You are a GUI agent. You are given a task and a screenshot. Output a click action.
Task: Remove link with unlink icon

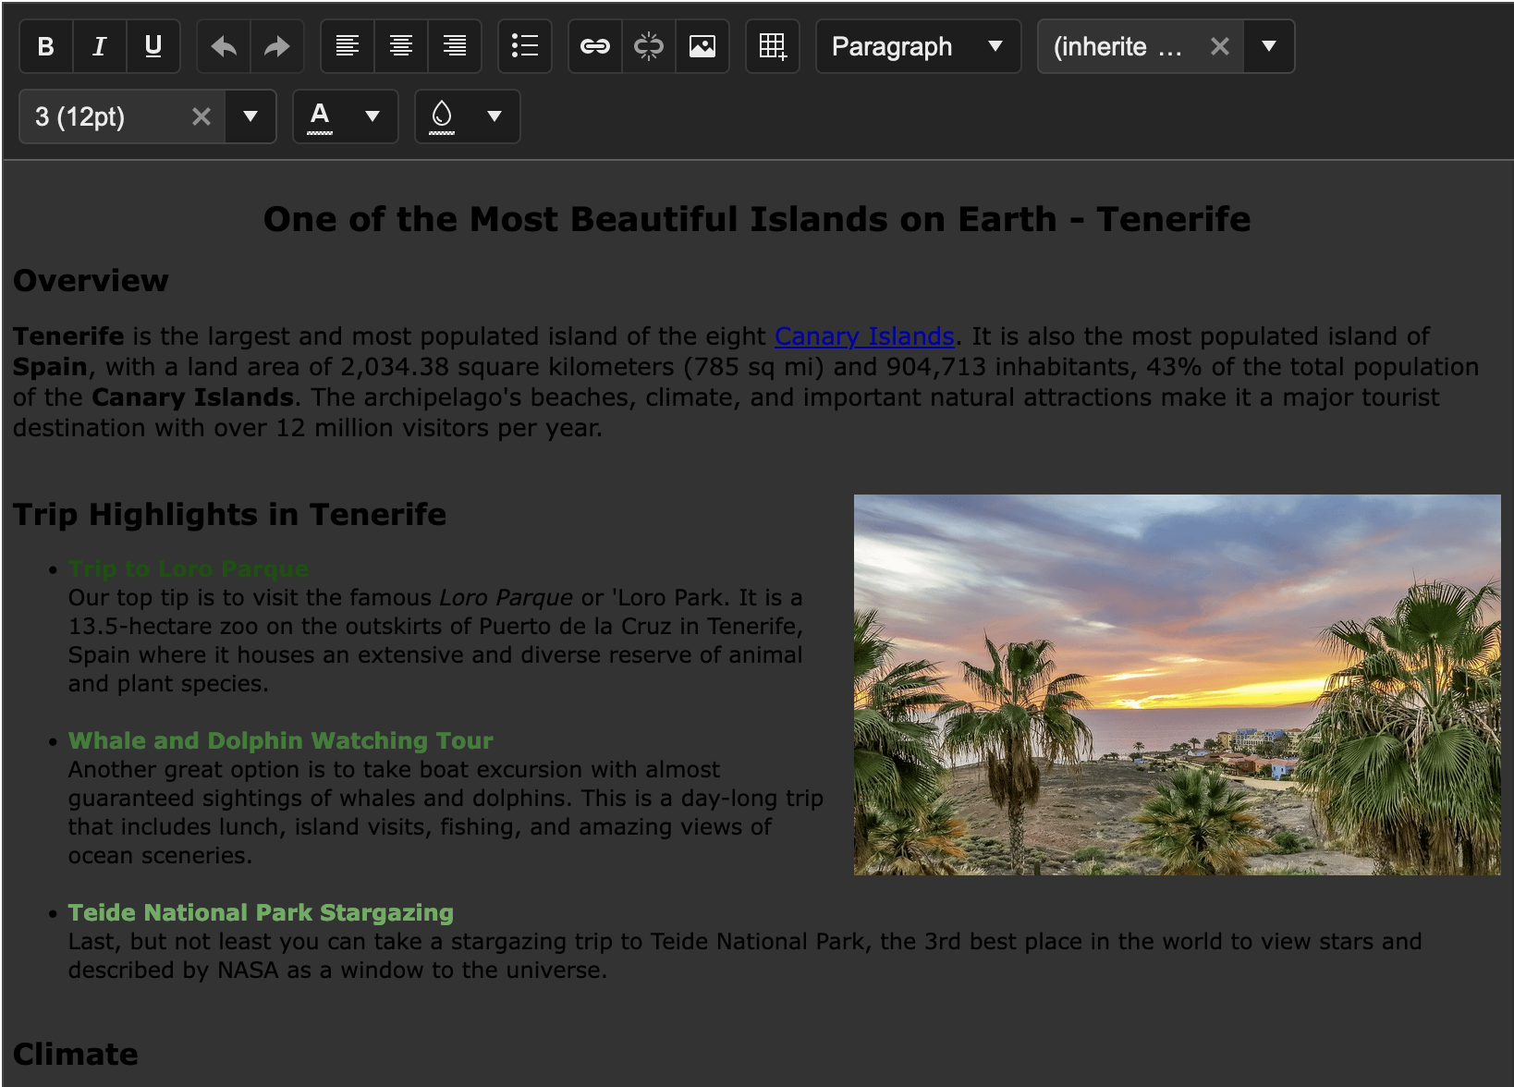[649, 46]
